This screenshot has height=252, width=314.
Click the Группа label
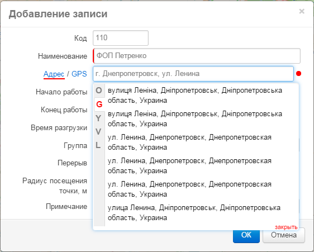click(75, 145)
